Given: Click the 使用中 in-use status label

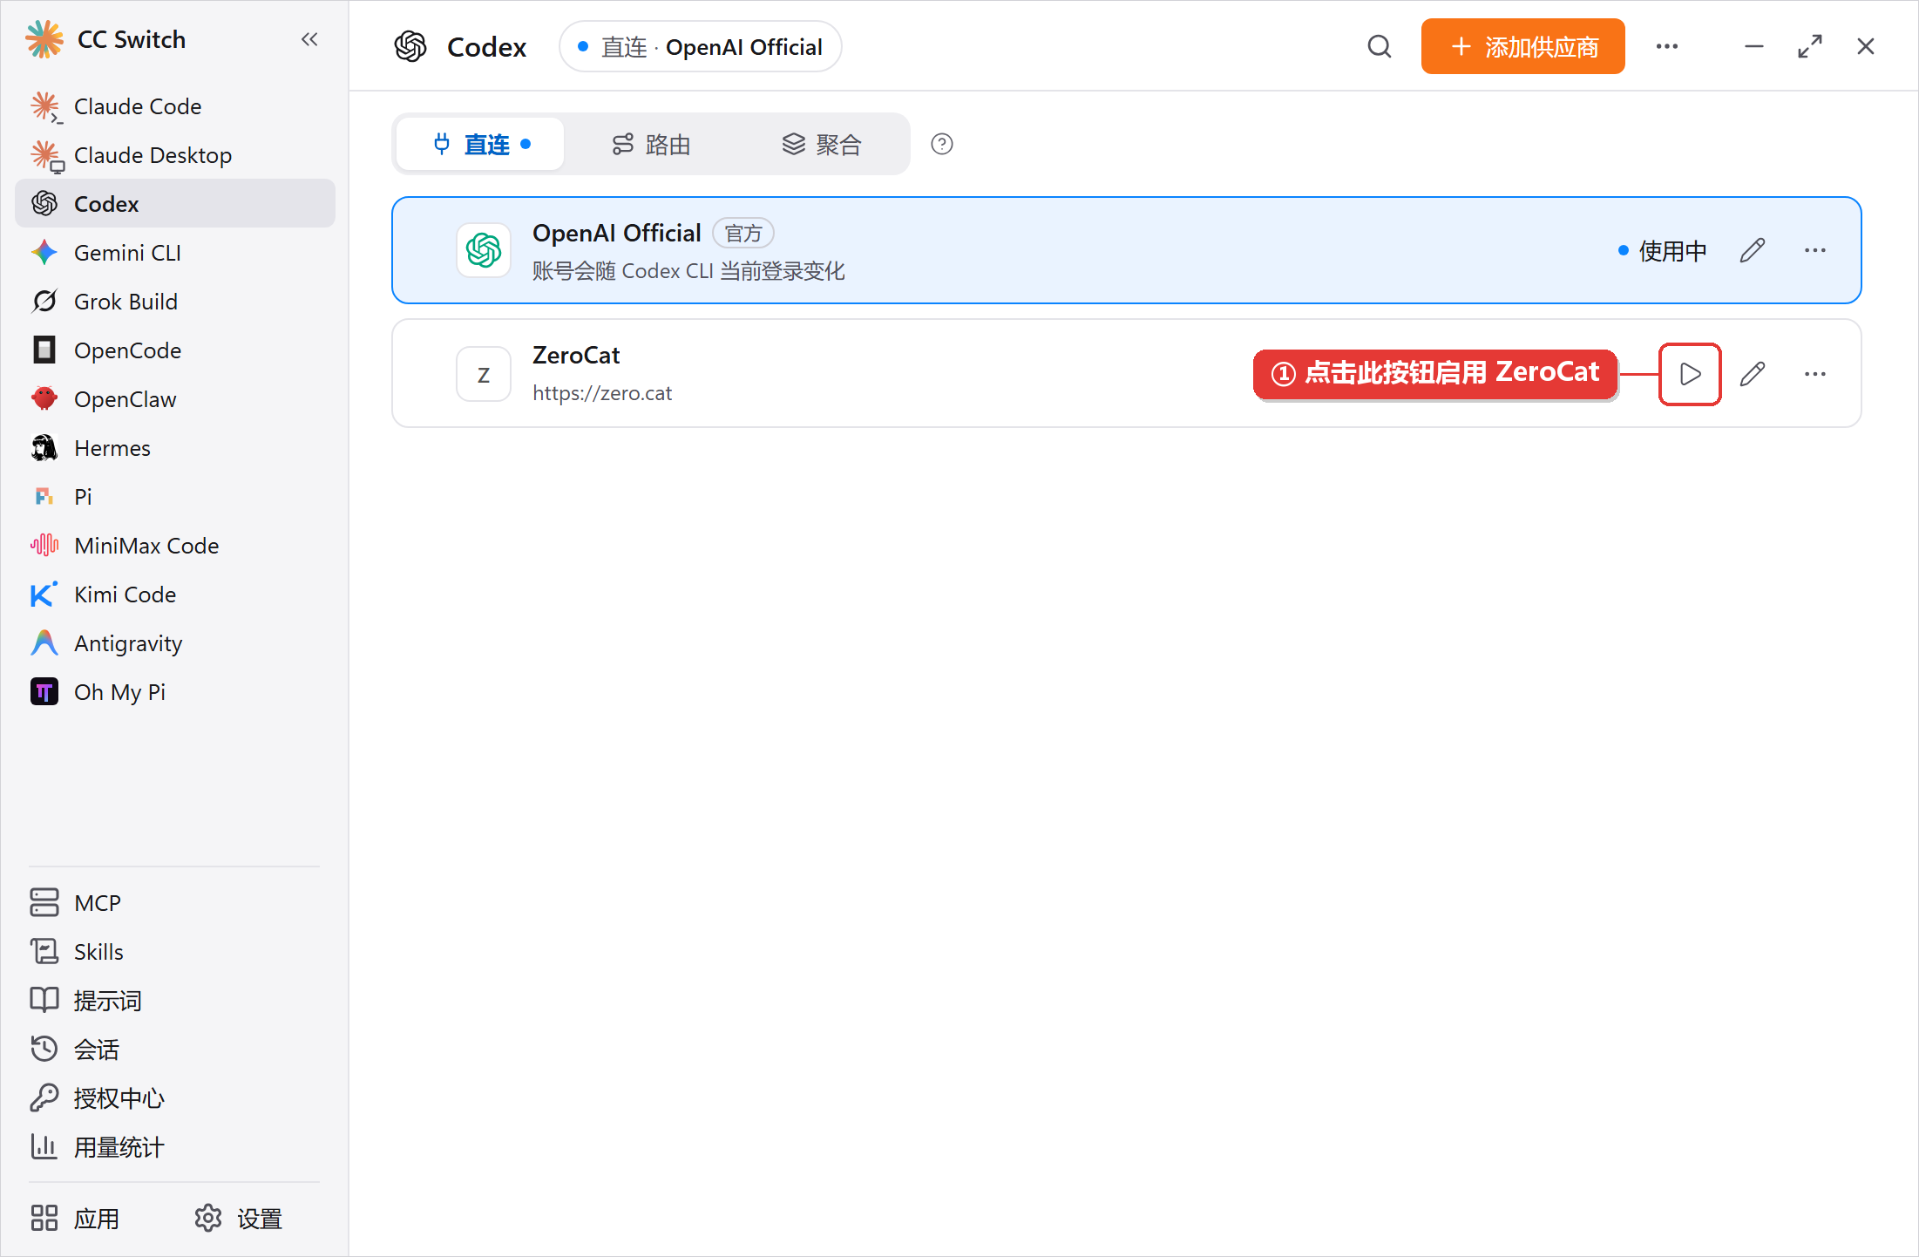Looking at the screenshot, I should pyautogui.click(x=1661, y=250).
